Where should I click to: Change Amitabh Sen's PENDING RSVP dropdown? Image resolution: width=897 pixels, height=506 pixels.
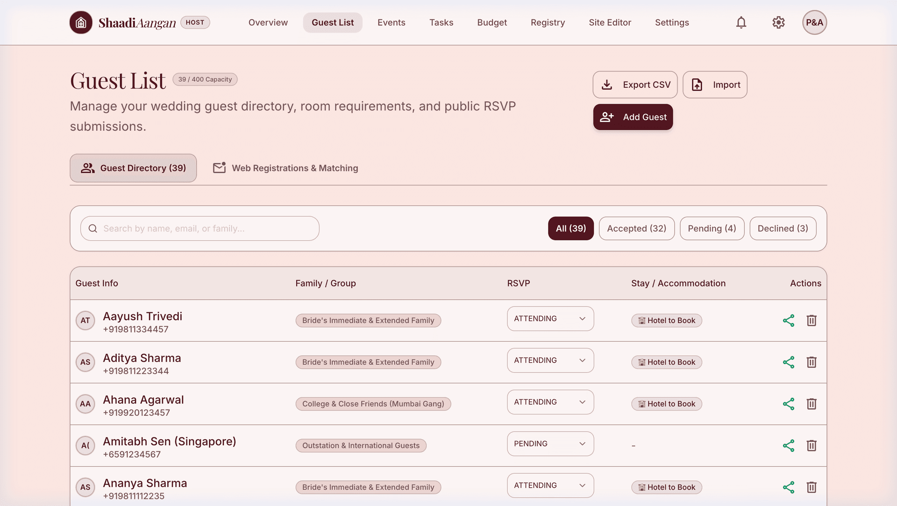click(x=550, y=444)
